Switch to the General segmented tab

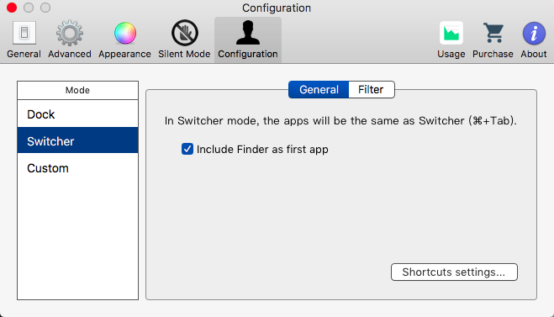click(x=319, y=89)
